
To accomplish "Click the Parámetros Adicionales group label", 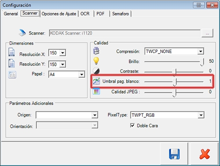I will pyautogui.click(x=31, y=103).
